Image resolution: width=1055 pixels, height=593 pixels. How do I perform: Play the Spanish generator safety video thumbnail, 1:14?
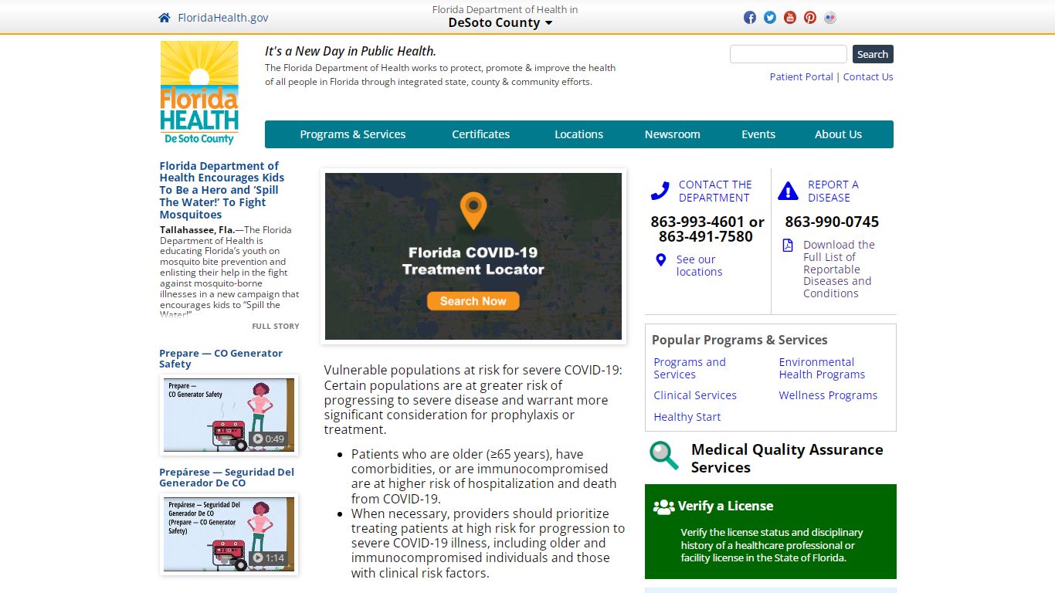(229, 534)
